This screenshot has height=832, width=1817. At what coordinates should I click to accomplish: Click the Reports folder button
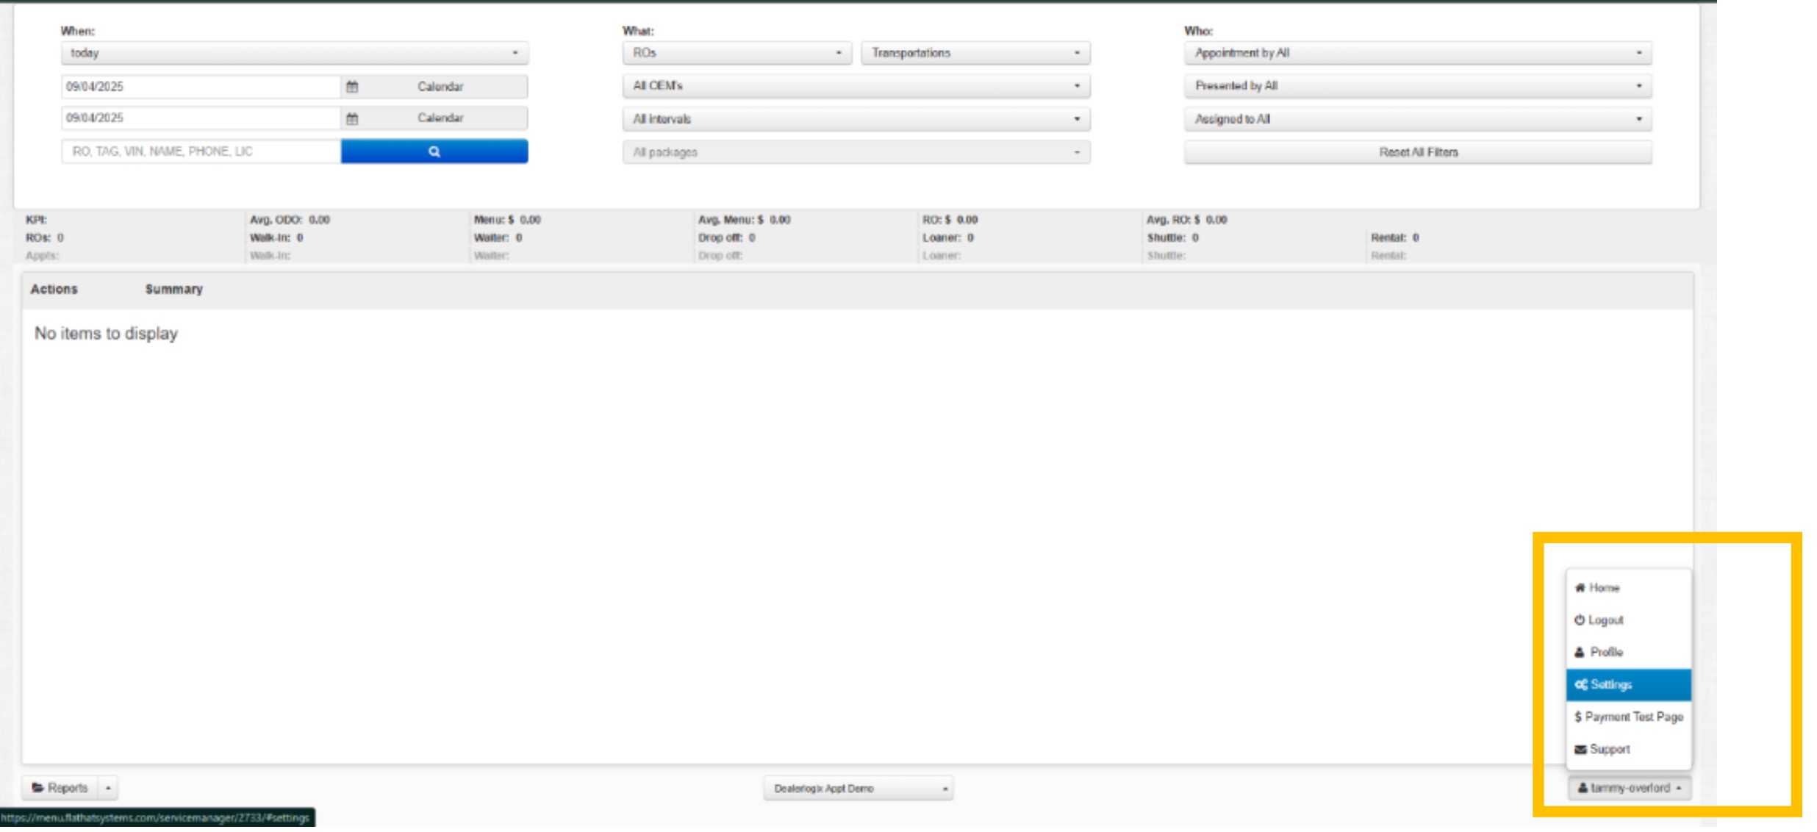tap(60, 788)
